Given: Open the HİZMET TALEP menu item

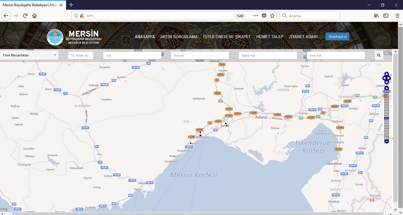Looking at the screenshot, I should [x=270, y=37].
